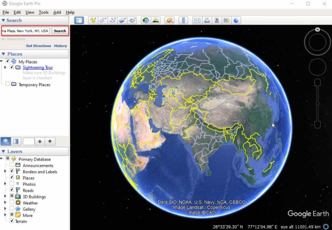Click the Move joystick circle below compass

click(x=317, y=67)
